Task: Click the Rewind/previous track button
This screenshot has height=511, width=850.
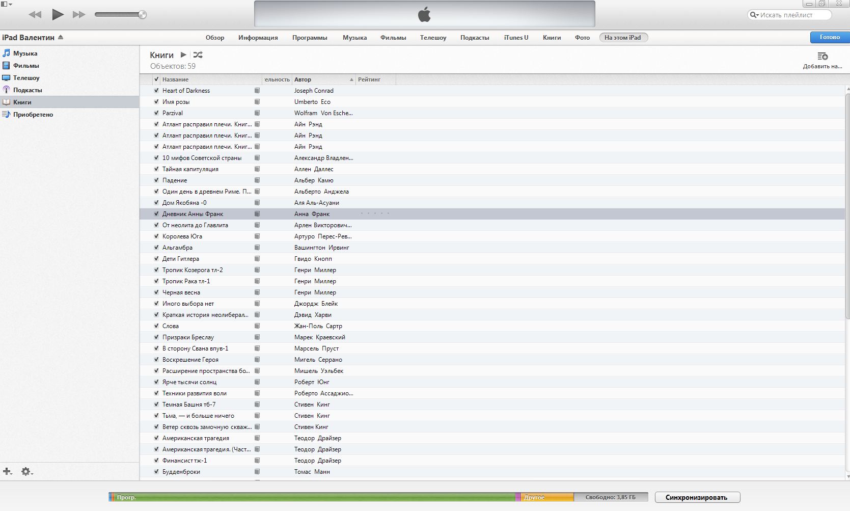Action: tap(35, 15)
